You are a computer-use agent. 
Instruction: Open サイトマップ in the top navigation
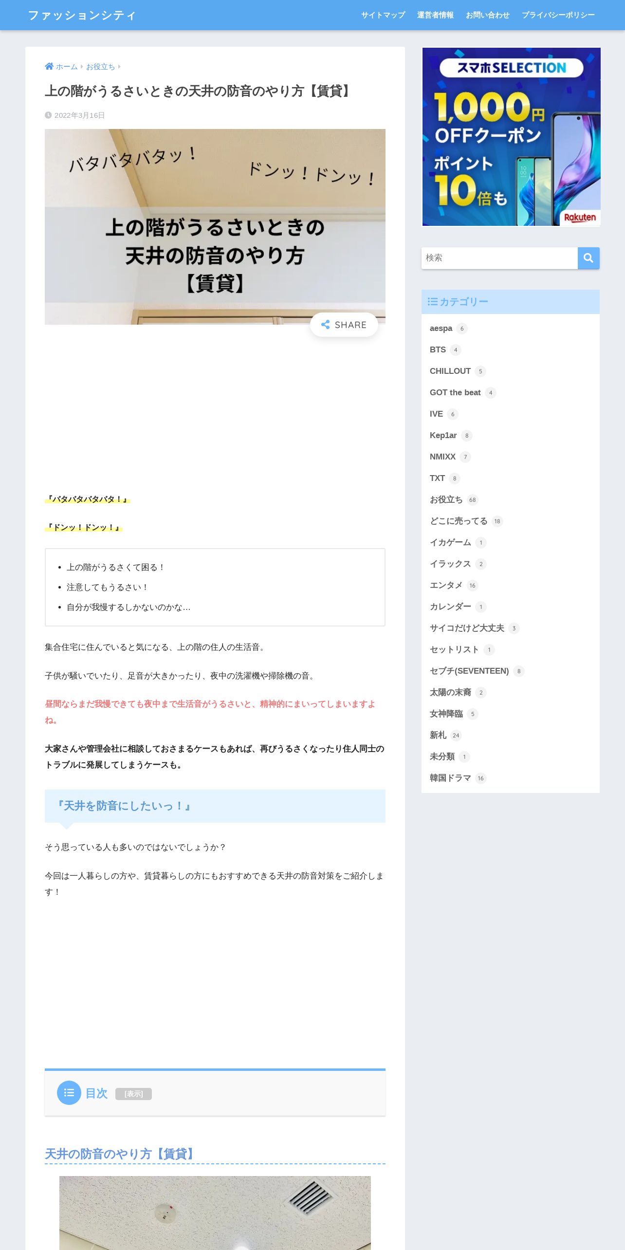pyautogui.click(x=383, y=15)
